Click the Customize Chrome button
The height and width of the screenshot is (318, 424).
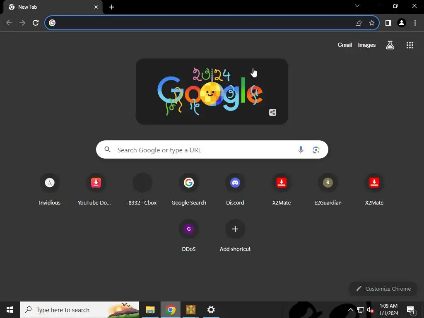(383, 289)
